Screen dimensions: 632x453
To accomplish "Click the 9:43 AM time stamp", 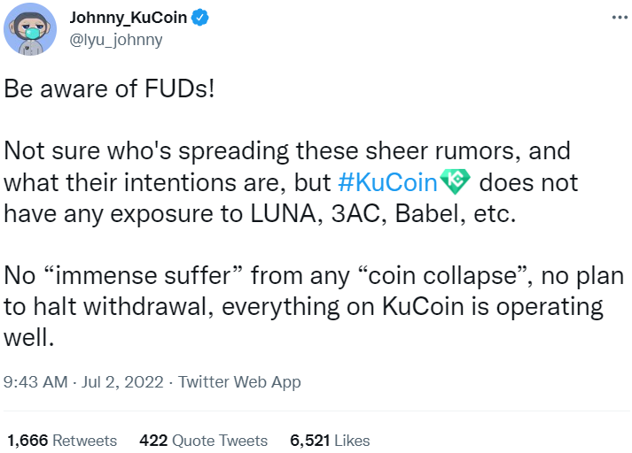I will tap(35, 382).
